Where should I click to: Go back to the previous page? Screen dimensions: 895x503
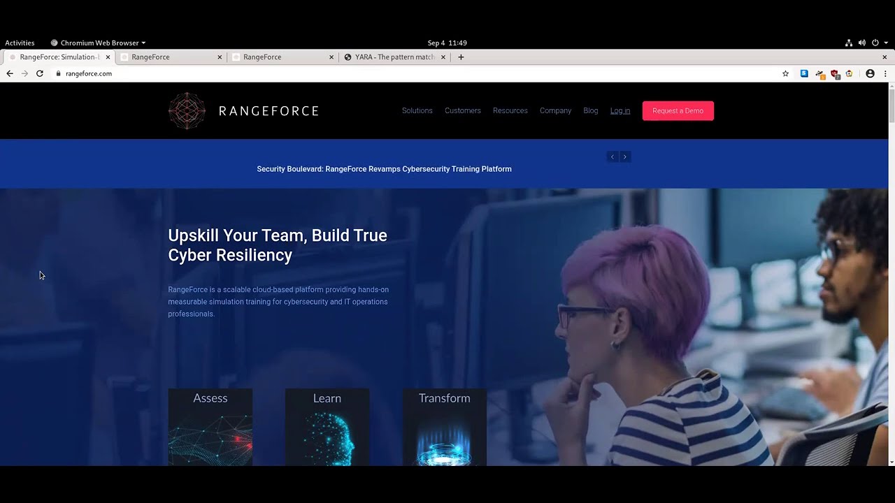10,73
